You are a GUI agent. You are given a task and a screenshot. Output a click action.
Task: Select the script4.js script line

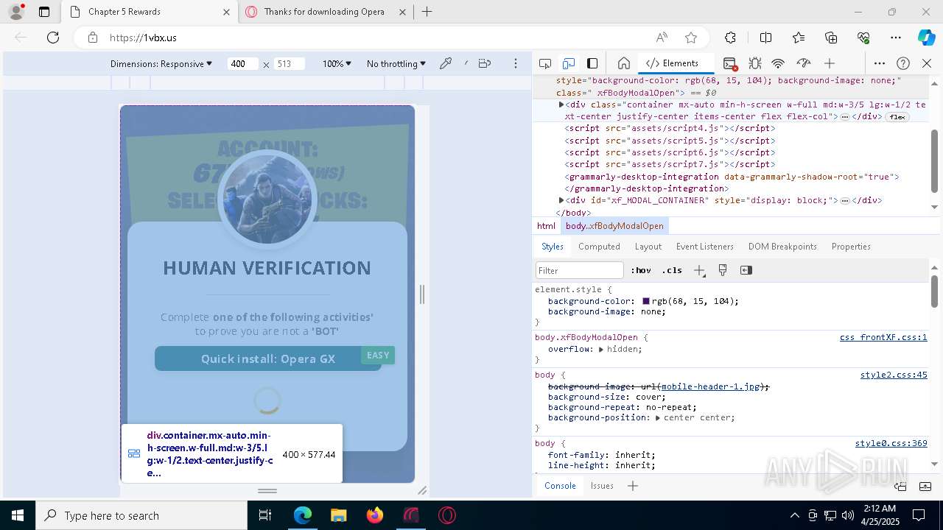pyautogui.click(x=670, y=128)
